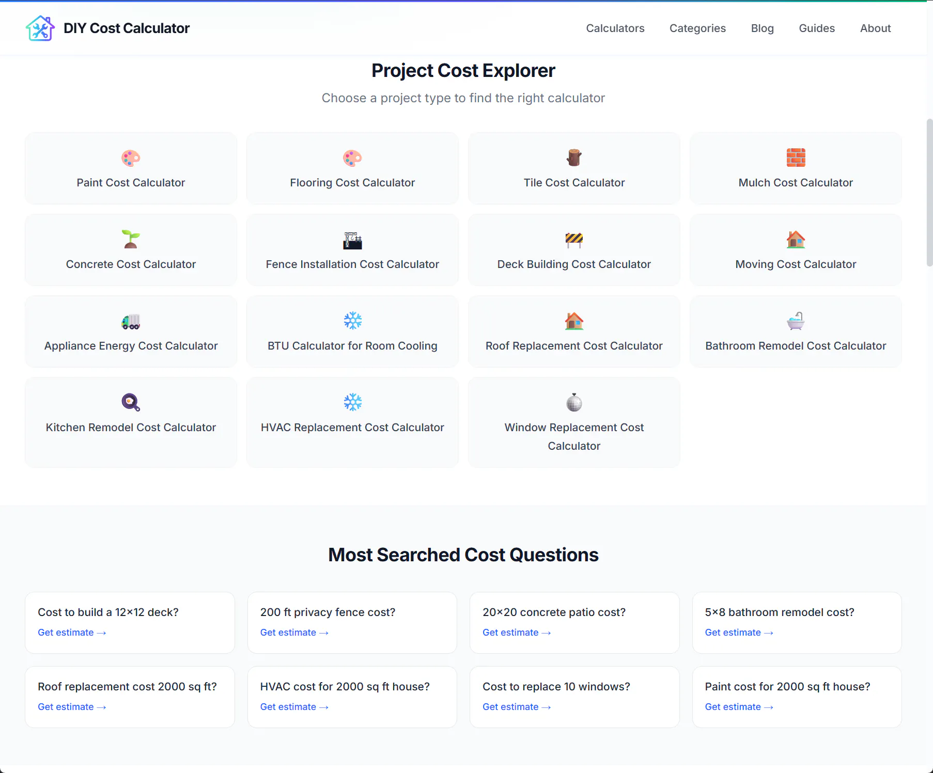Screen dimensions: 933x773
Task: Open Flooring Cost Calculator label
Action: pyautogui.click(x=352, y=183)
